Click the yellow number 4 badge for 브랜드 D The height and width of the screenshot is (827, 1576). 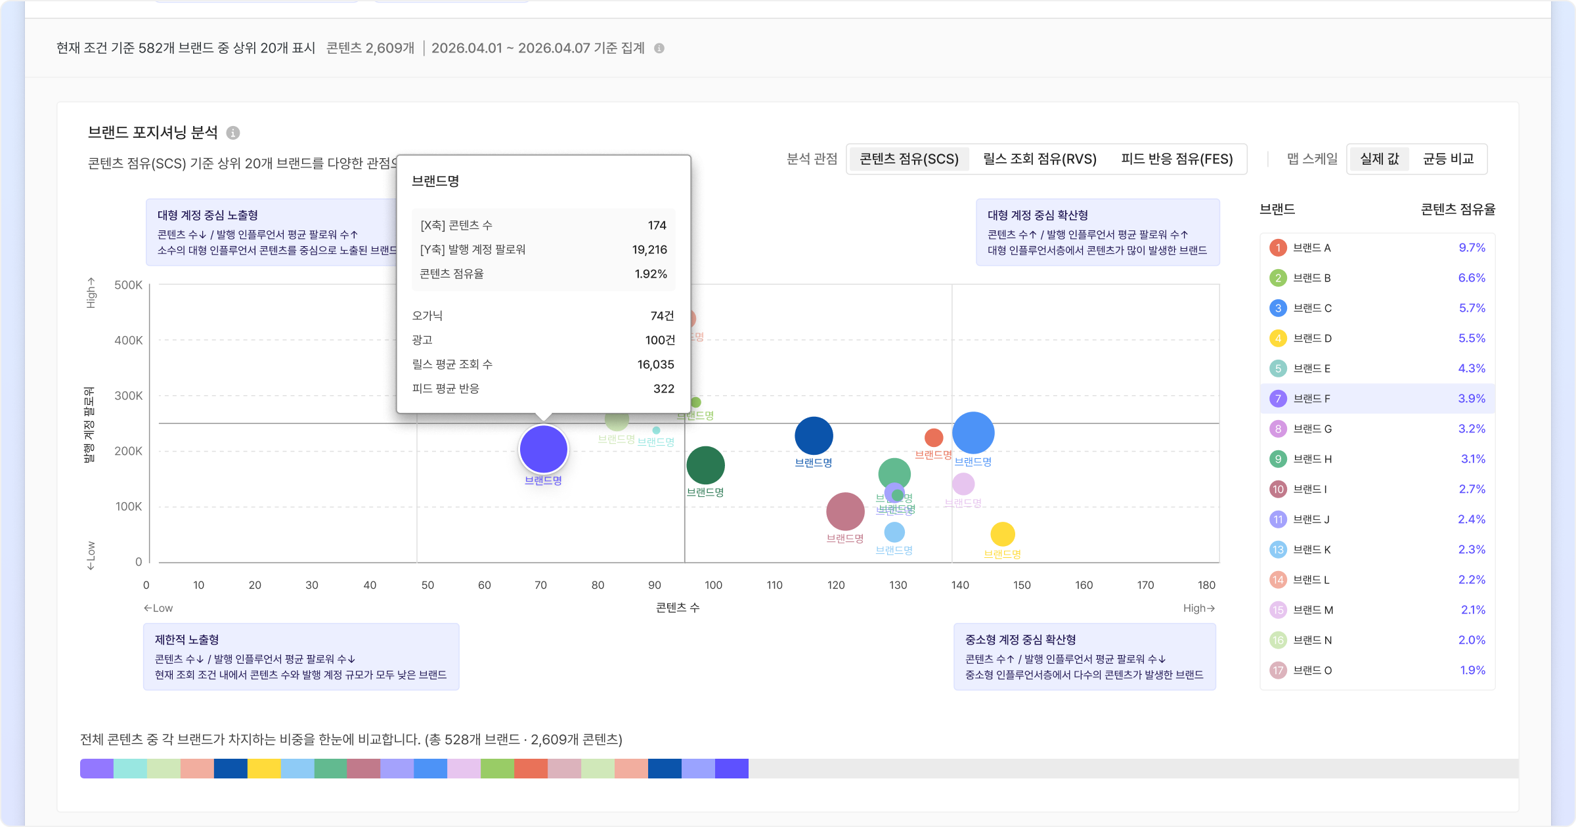point(1278,339)
